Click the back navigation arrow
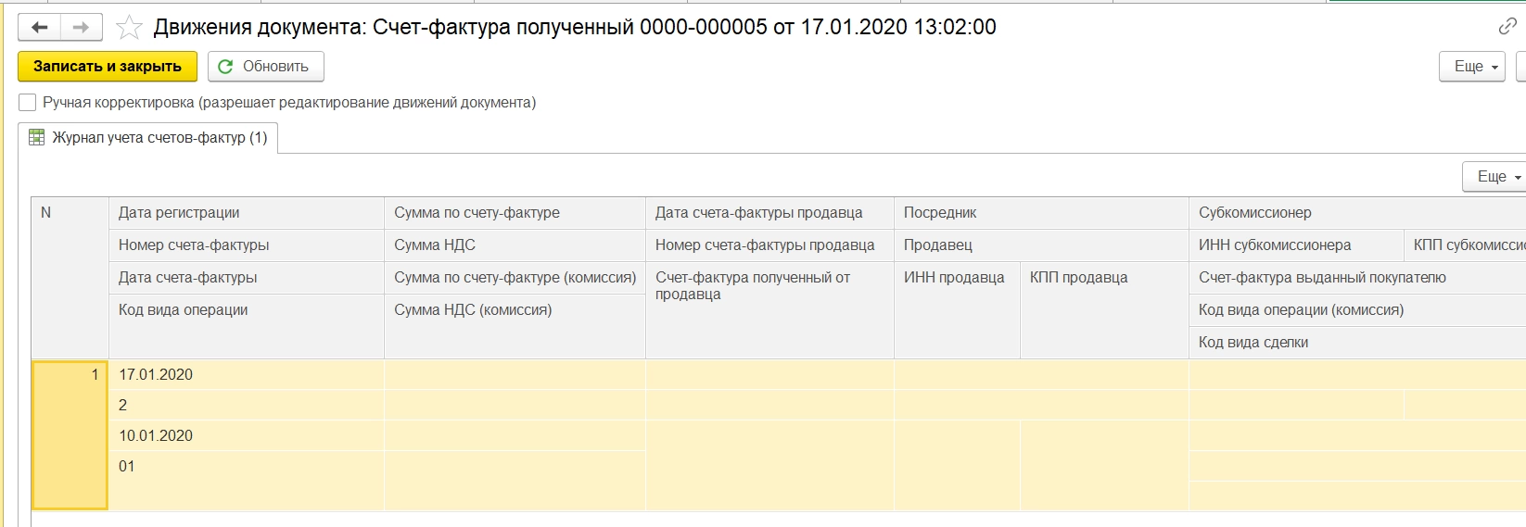 (x=39, y=28)
